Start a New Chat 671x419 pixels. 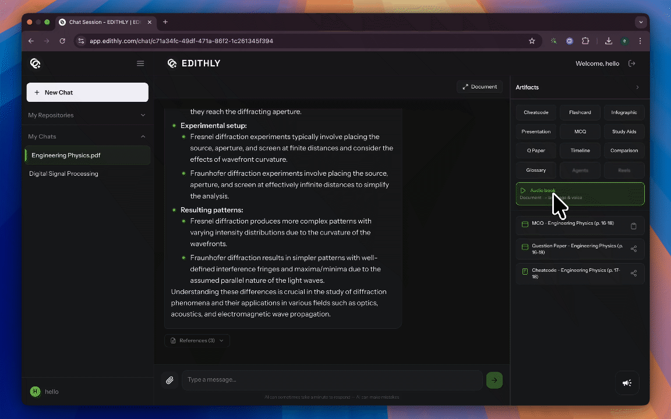tap(87, 93)
